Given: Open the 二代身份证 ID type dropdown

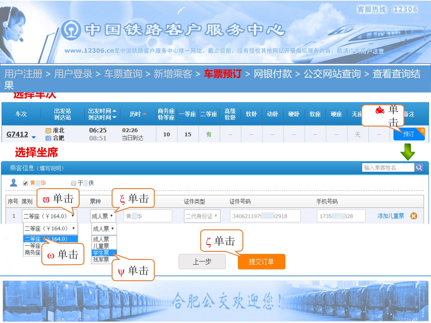Looking at the screenshot, I should 202,216.
